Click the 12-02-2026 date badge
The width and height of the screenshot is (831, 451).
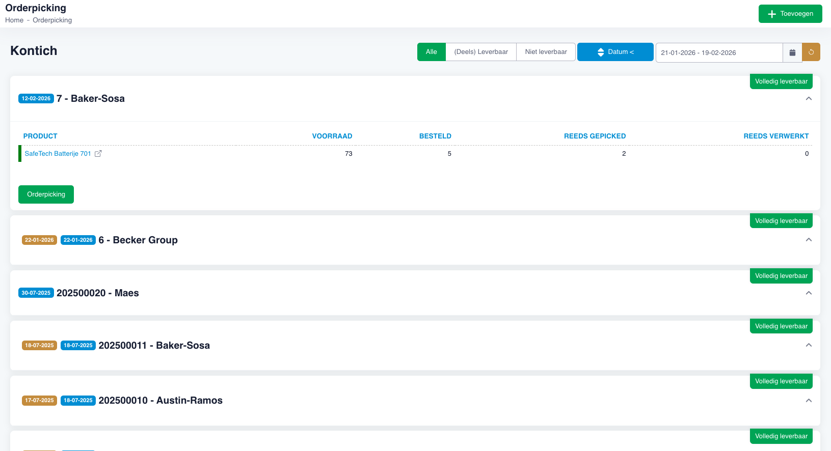(36, 99)
